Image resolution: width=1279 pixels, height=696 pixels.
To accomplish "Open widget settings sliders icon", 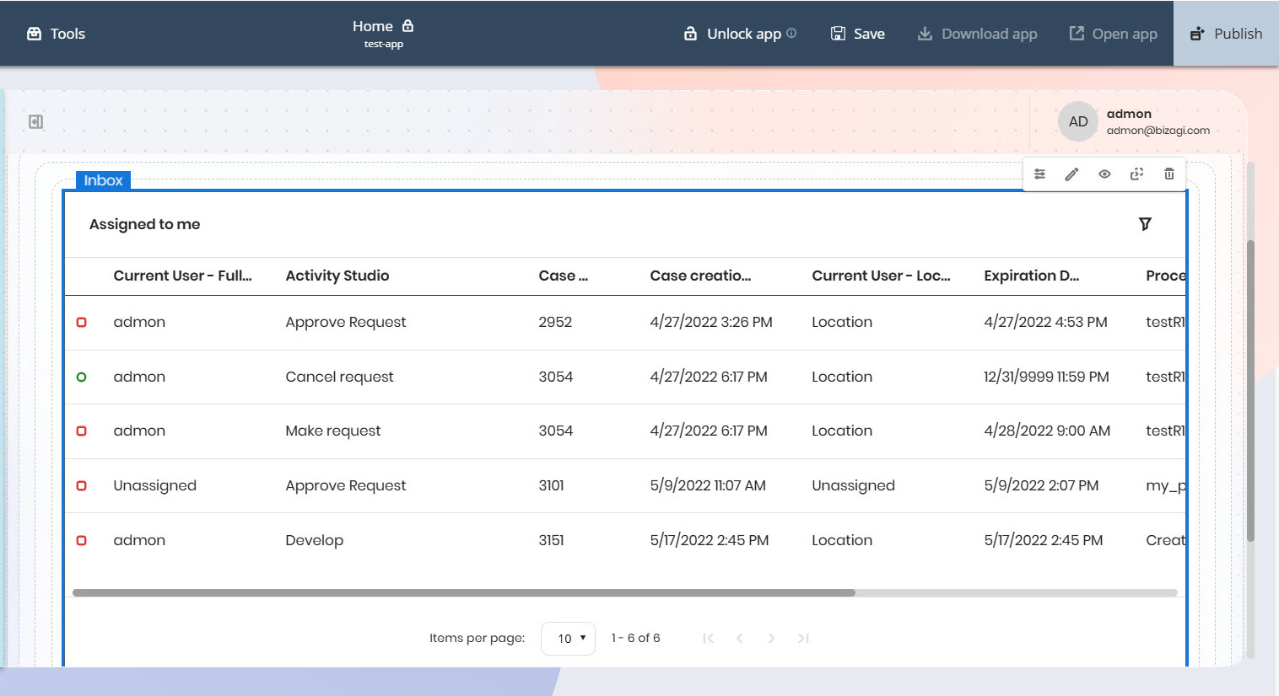I will (1039, 174).
